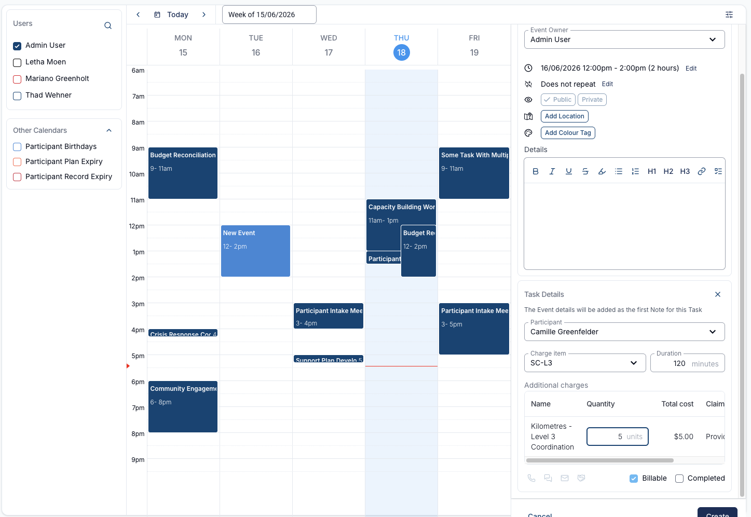
Task: Go to previous week arrow
Action: [x=138, y=15]
